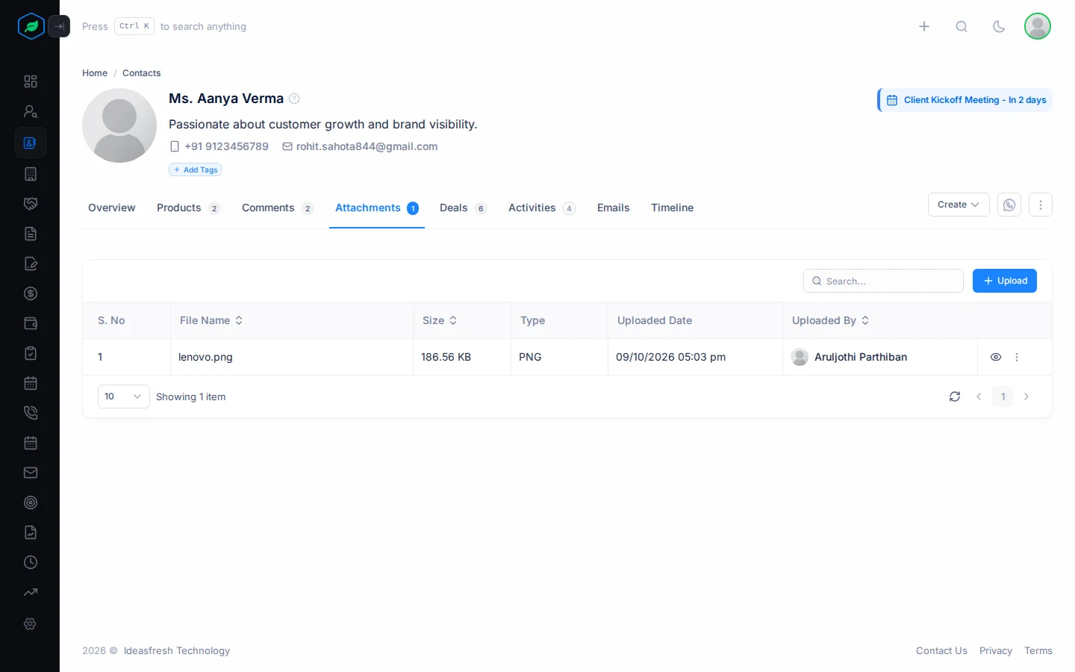Open the clipboard checklist sidebar icon
Screen dimensions: 1075x672
coord(31,353)
